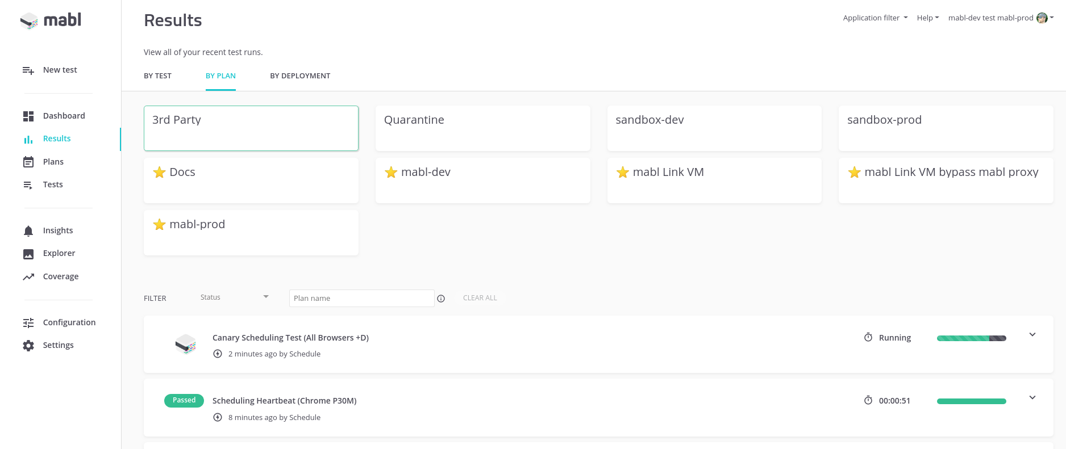Switch to the By Deployment tab

click(300, 76)
